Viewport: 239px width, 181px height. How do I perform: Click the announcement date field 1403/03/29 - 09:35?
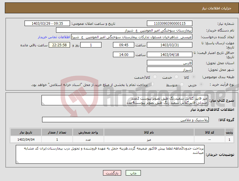click(x=47, y=24)
